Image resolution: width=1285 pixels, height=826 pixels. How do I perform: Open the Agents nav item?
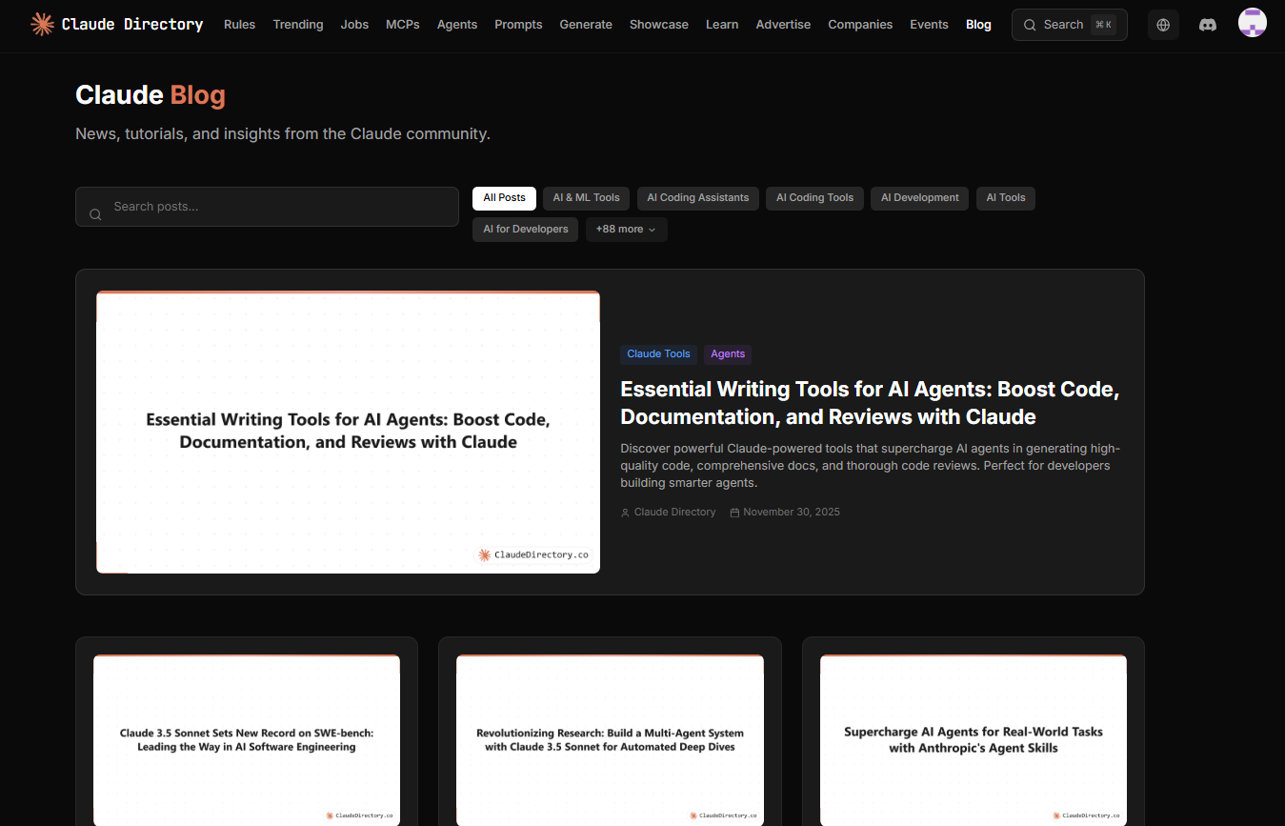click(x=457, y=25)
